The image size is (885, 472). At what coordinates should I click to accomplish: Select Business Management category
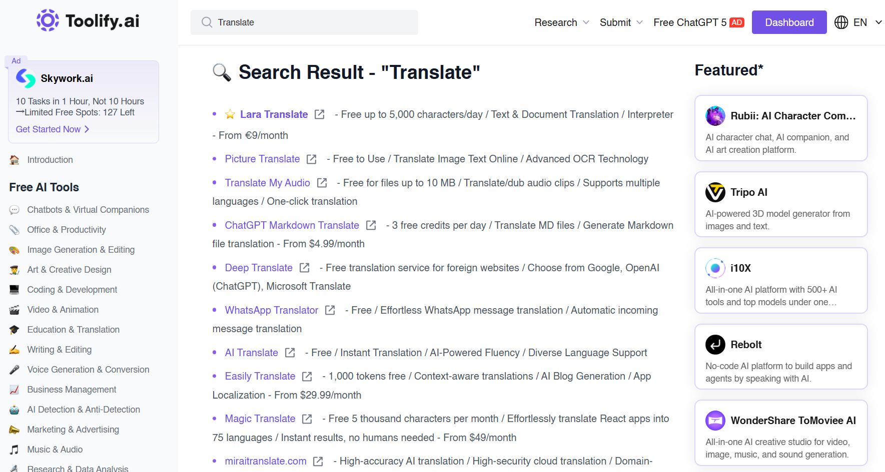click(72, 390)
